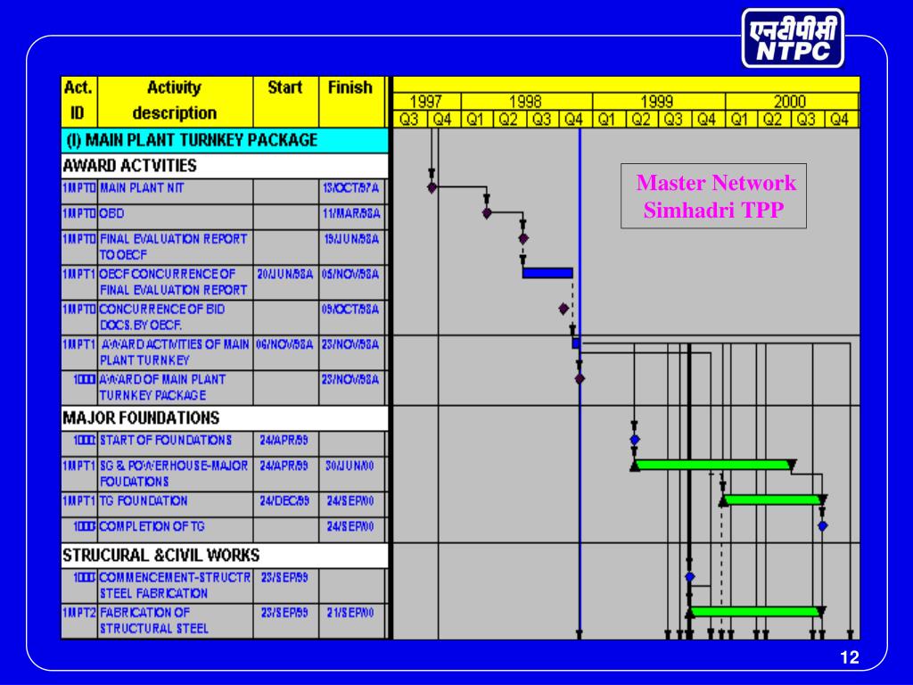The width and height of the screenshot is (913, 685).
Task: Click the finish date in the OBD row
Action: tap(351, 214)
